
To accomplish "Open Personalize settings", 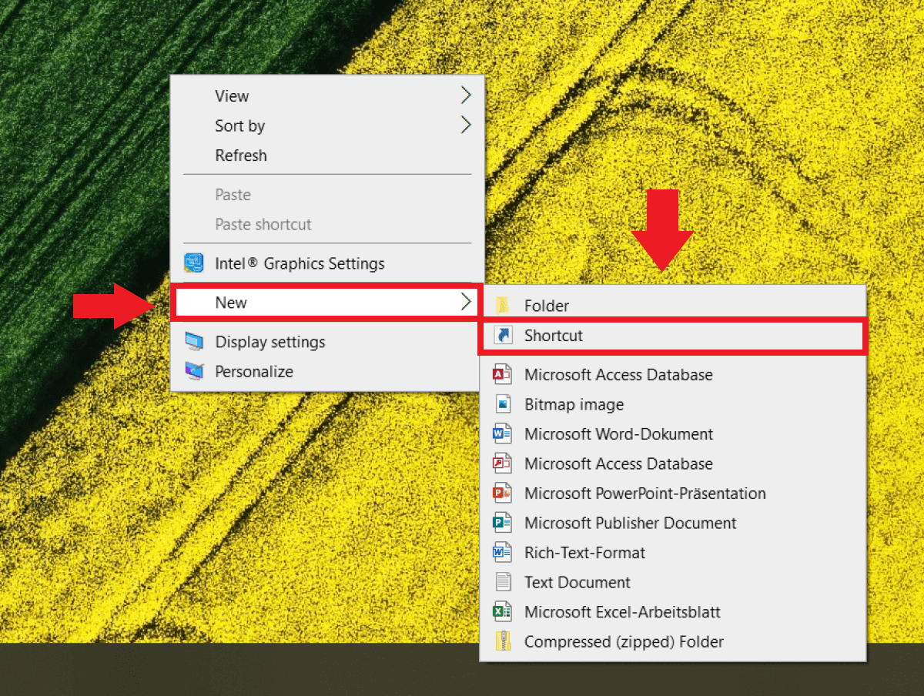I will click(253, 371).
